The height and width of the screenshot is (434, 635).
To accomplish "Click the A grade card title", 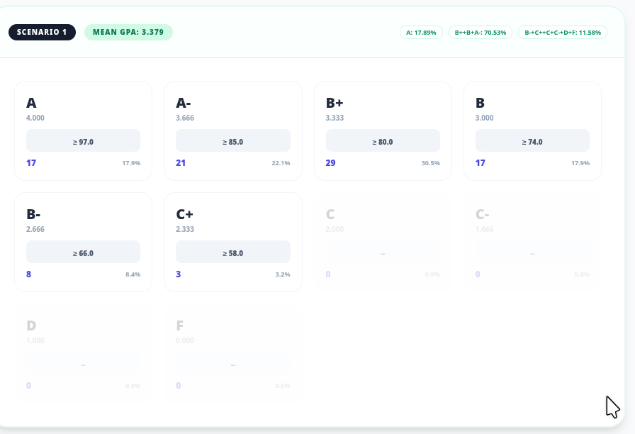I will point(32,103).
